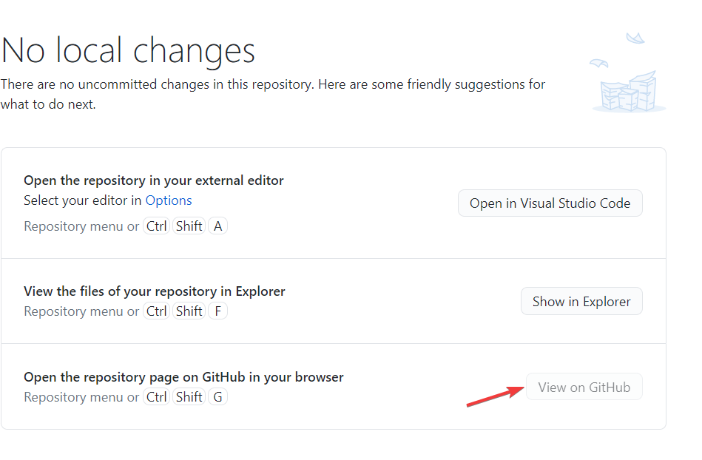Image resolution: width=702 pixels, height=460 pixels.
Task: Click the Open in Visual Studio Code button
Action: point(550,203)
